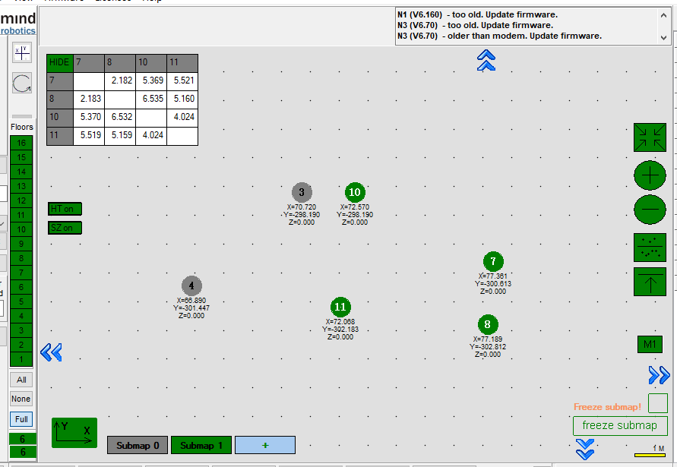
Task: Expand the panel with upward double chevron
Action: (486, 60)
